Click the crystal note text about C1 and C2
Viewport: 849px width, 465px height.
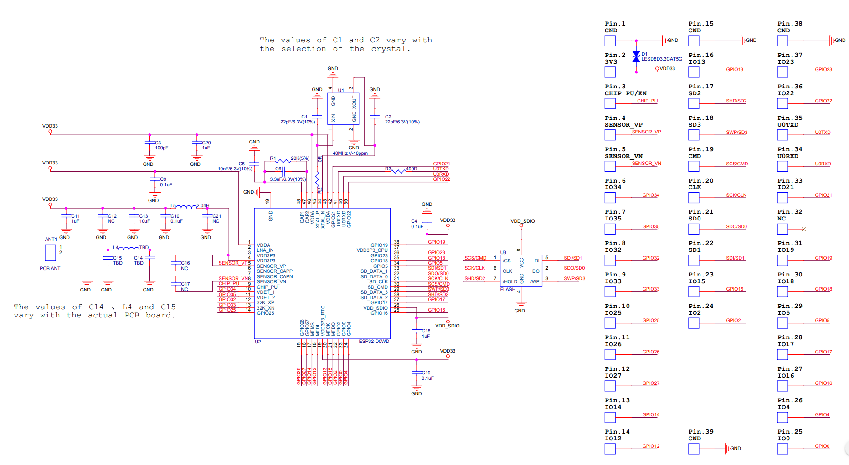click(x=345, y=44)
